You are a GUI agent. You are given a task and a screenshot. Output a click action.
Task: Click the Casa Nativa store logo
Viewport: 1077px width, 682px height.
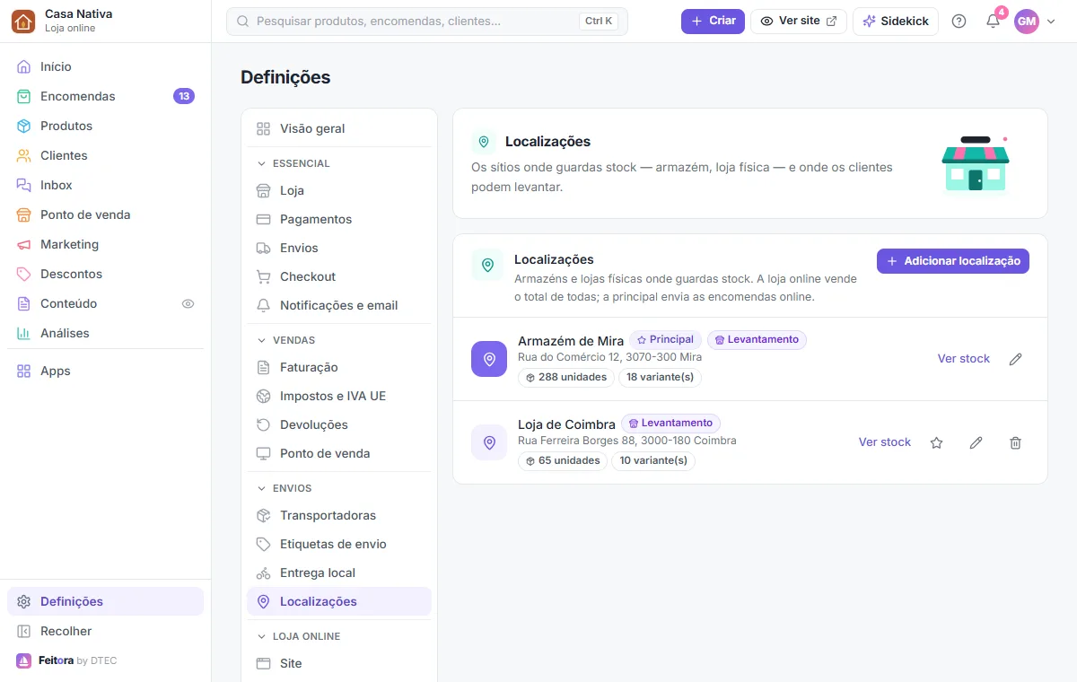click(x=23, y=22)
